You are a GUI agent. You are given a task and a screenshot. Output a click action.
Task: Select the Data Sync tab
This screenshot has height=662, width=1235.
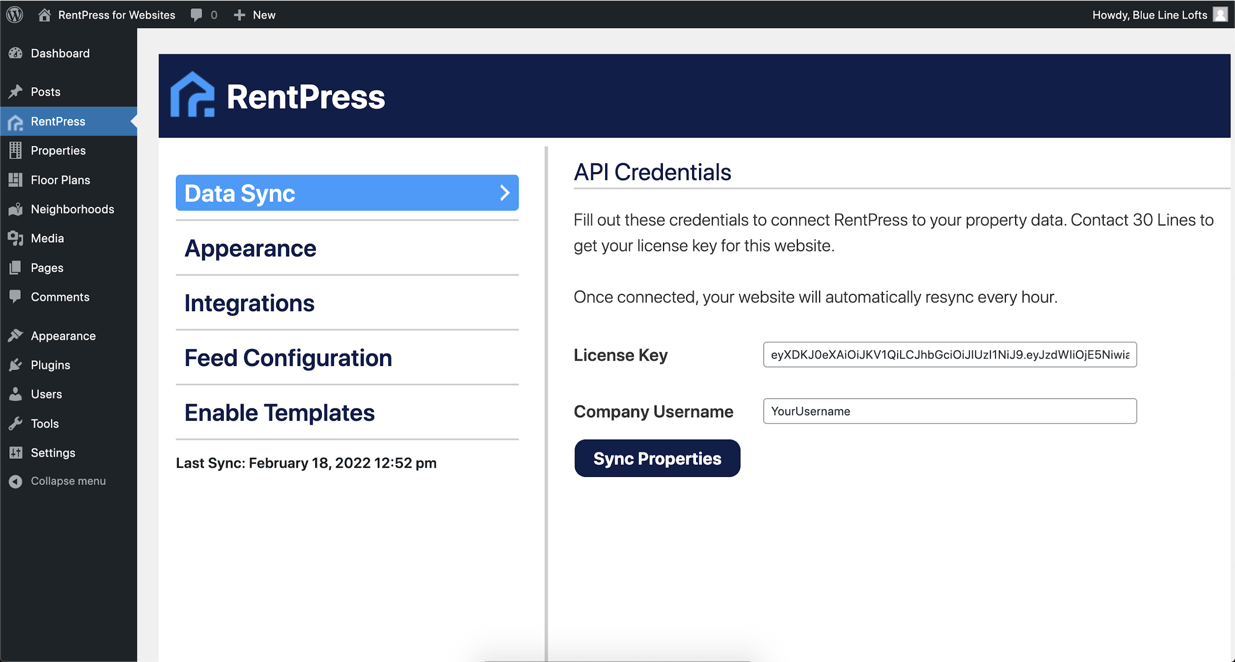click(347, 193)
